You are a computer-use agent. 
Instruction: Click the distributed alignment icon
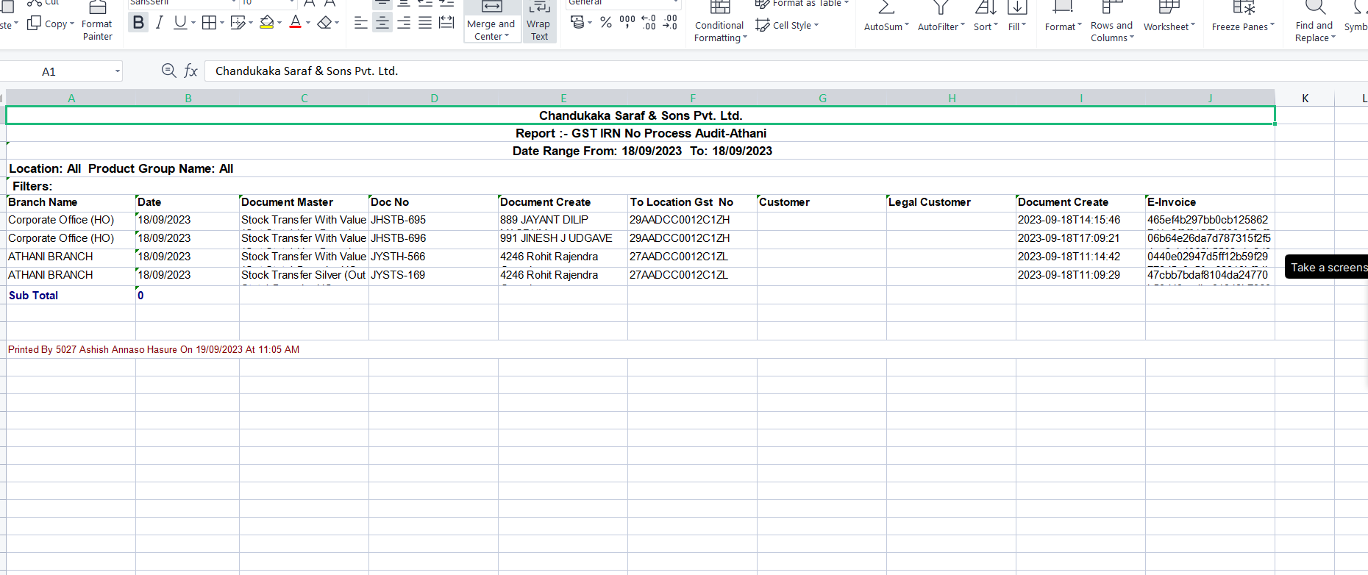click(446, 23)
